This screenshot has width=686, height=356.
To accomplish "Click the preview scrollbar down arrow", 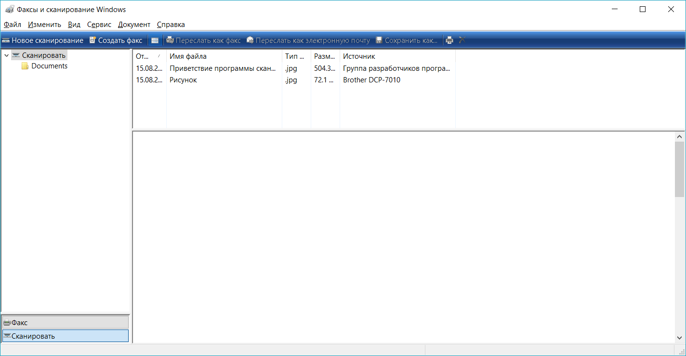I will coord(679,338).
